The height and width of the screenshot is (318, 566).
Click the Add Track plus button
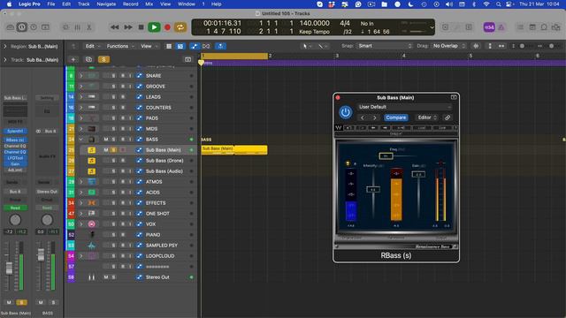(x=73, y=59)
